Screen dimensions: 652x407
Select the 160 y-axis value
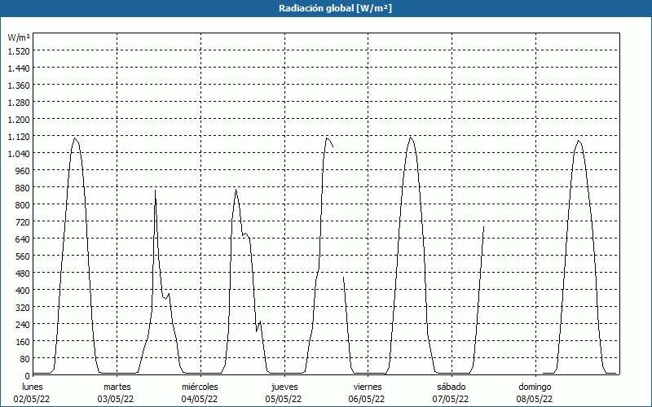click(x=22, y=342)
